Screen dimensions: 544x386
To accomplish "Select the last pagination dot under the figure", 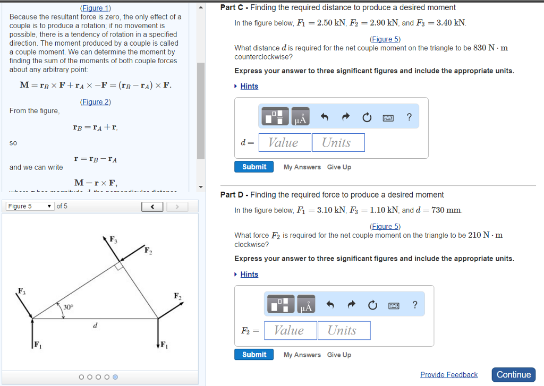I will (x=116, y=377).
